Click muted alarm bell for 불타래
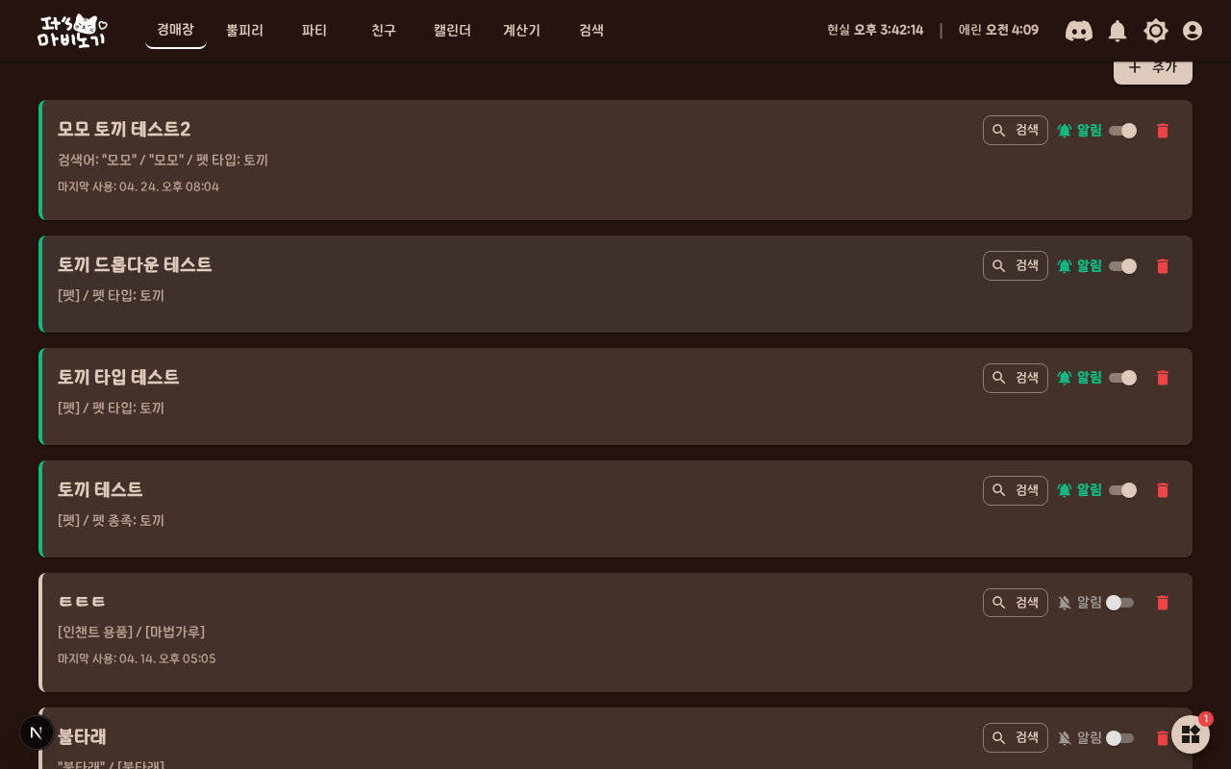The image size is (1231, 769). [1065, 738]
